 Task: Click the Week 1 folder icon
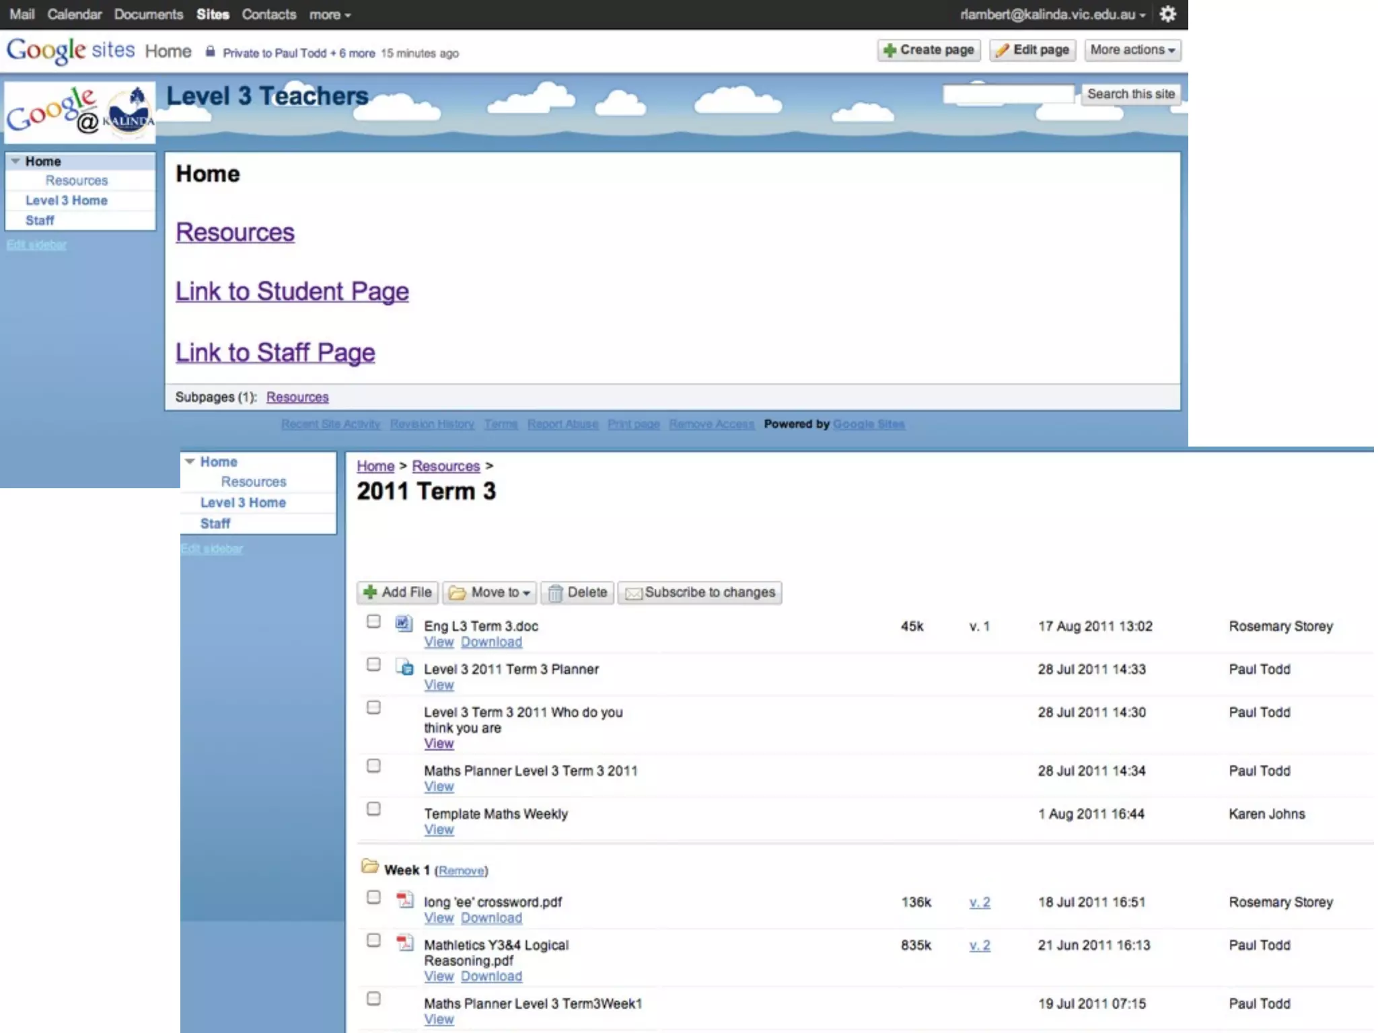click(x=369, y=866)
